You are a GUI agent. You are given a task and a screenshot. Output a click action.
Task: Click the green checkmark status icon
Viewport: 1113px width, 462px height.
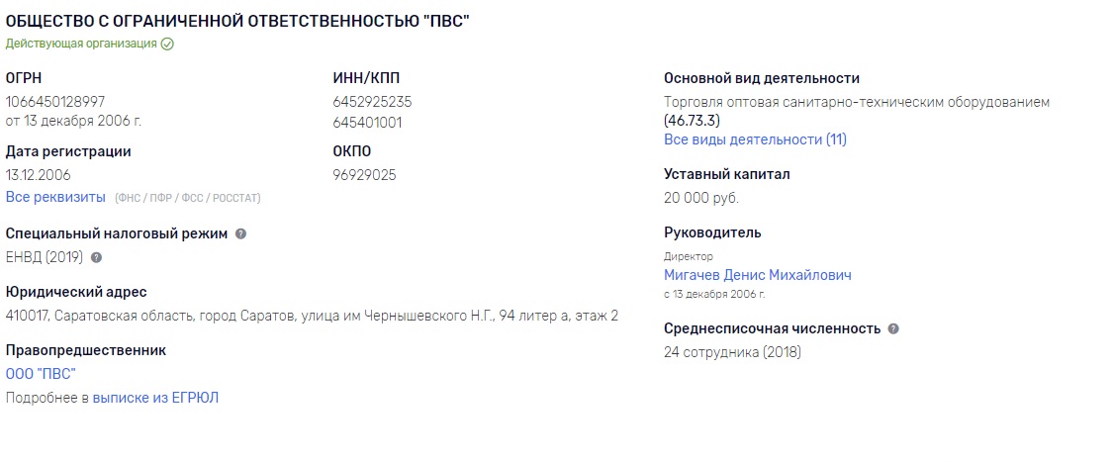[167, 44]
